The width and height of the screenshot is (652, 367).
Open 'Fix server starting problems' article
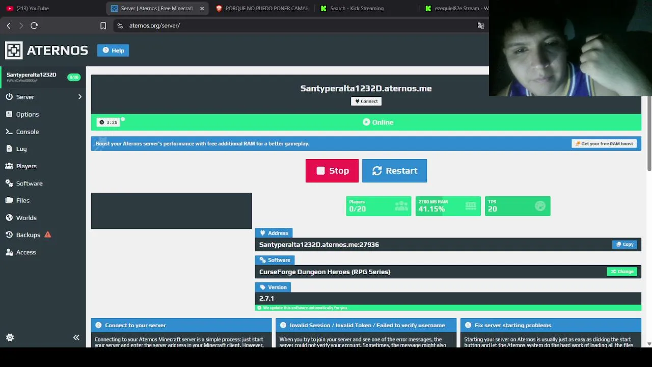pyautogui.click(x=551, y=325)
